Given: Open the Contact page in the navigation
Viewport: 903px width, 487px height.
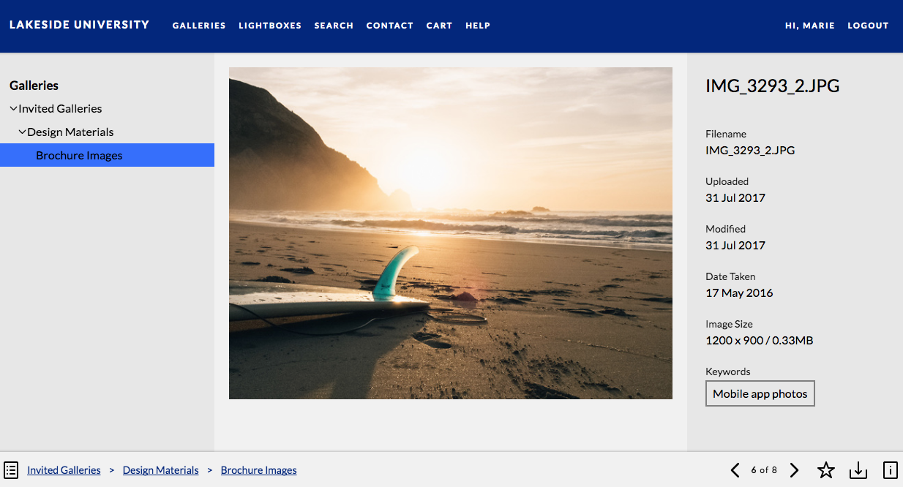Looking at the screenshot, I should pyautogui.click(x=390, y=26).
